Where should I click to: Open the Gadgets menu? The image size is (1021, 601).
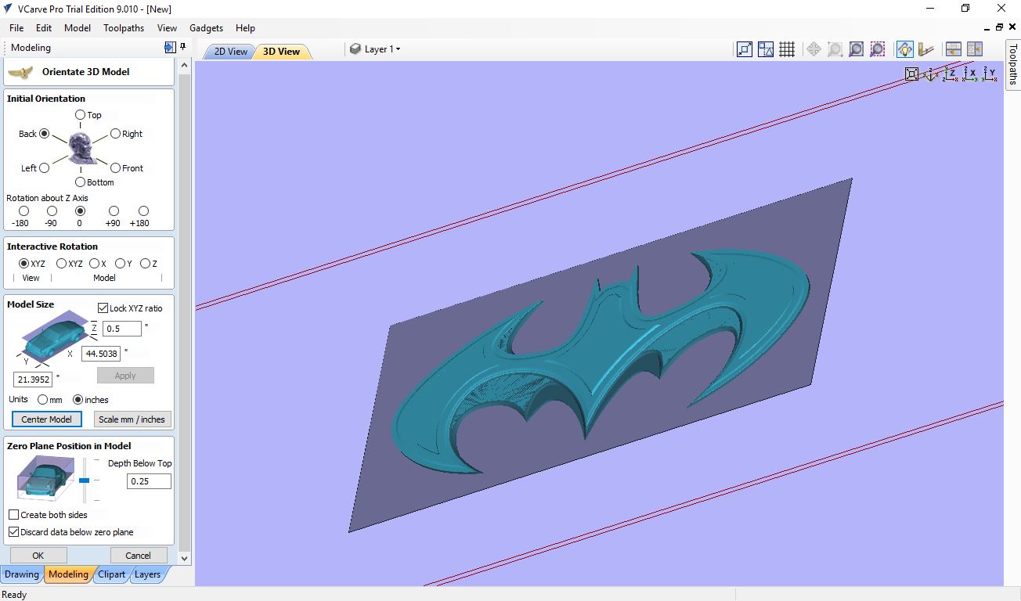206,28
